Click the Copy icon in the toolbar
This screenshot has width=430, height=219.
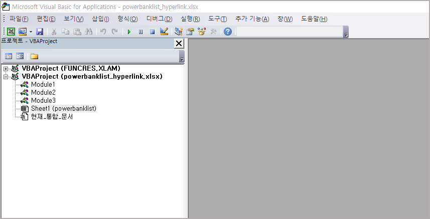(65, 32)
